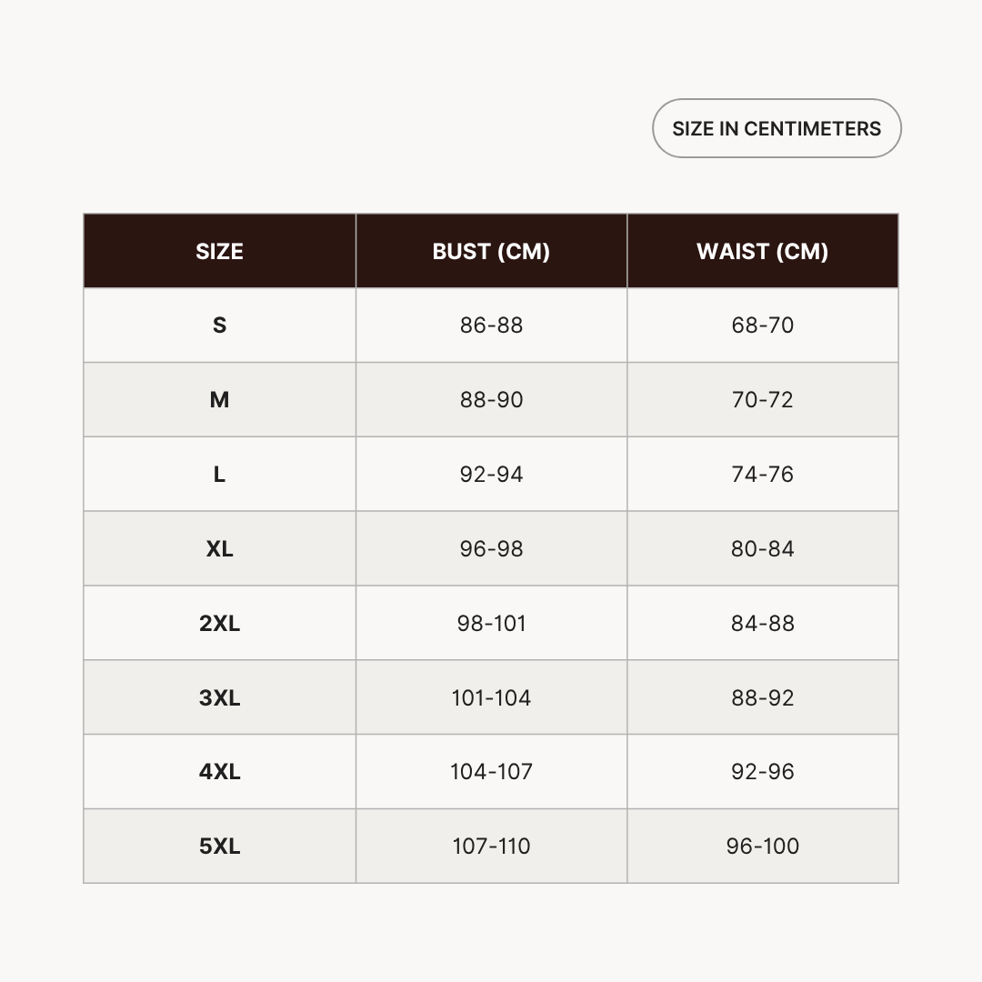Choose the L size cell

[x=219, y=475]
